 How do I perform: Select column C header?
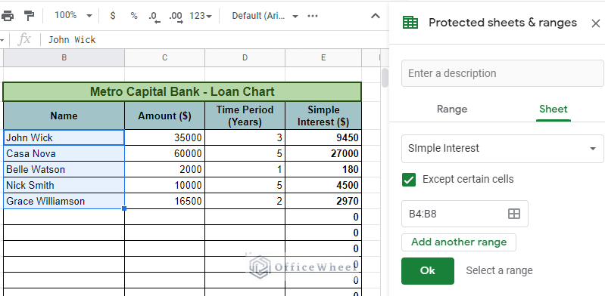[x=165, y=57]
